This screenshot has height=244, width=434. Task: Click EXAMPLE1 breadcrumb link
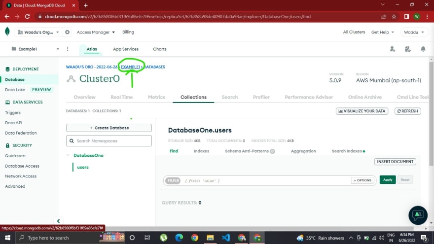[x=130, y=67]
